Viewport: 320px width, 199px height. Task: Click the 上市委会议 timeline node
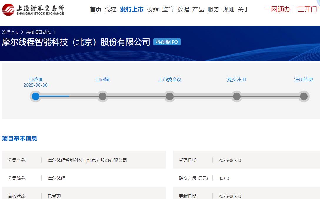tap(170, 96)
